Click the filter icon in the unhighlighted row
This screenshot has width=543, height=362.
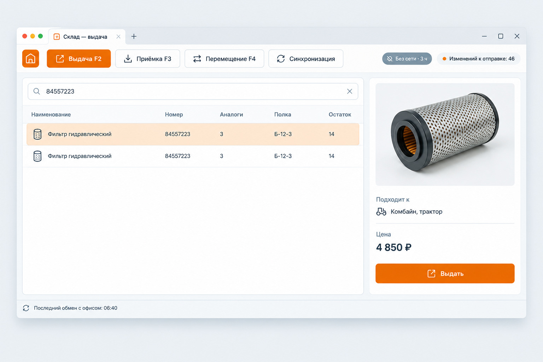coord(37,156)
